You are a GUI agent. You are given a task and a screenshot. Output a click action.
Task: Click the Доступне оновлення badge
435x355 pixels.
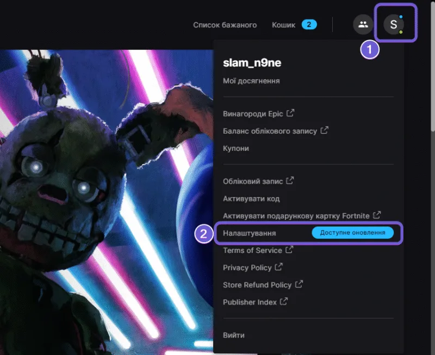click(x=352, y=233)
